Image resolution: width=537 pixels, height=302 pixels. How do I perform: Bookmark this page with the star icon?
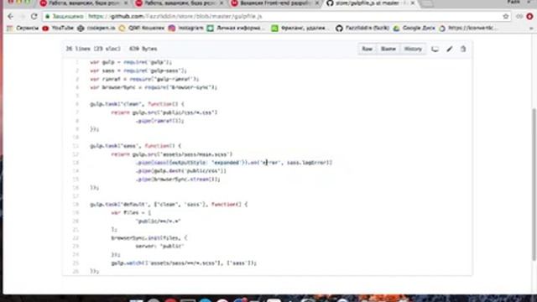(x=505, y=17)
